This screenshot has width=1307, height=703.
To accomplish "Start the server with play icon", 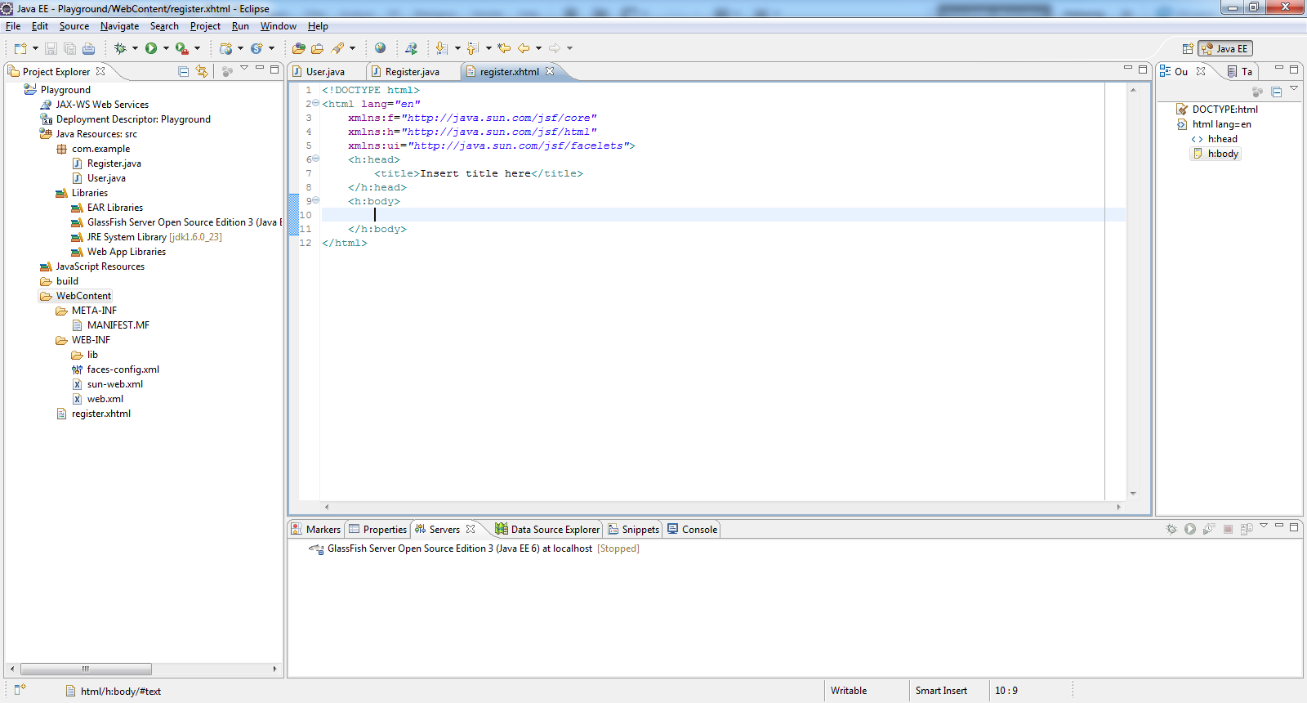I will (1190, 529).
